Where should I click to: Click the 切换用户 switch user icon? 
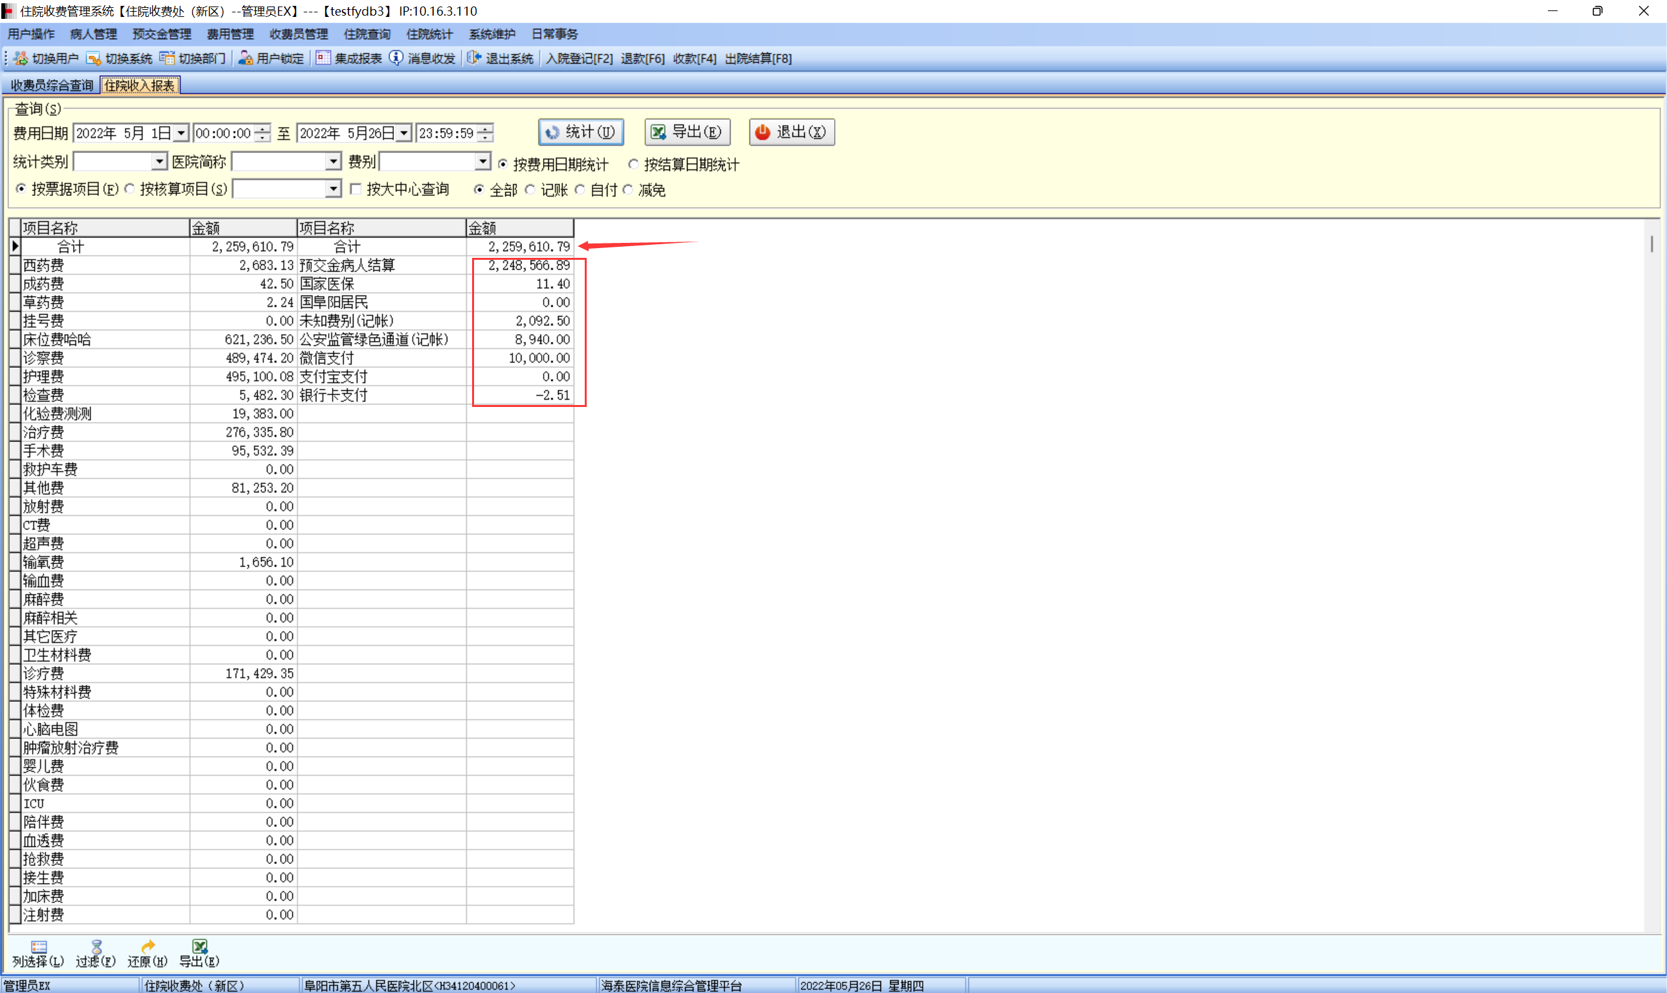click(21, 58)
